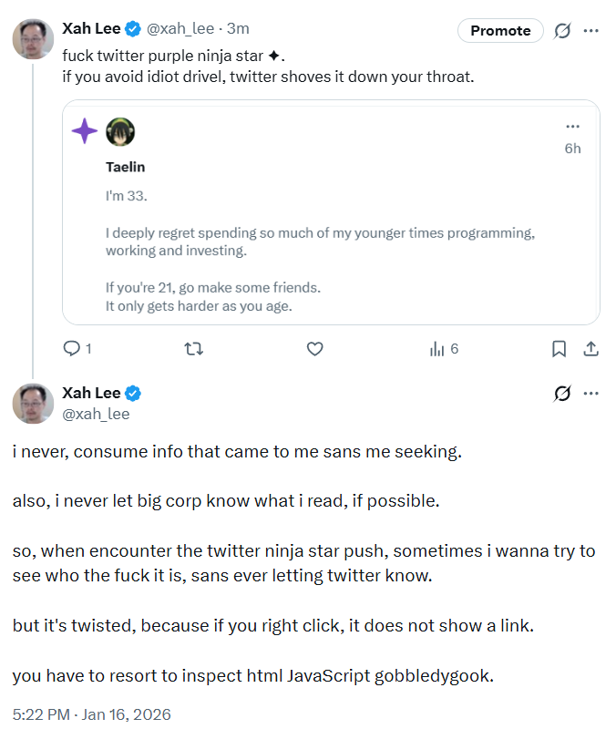Open more options menu on top tweet
The height and width of the screenshot is (729, 616).
[x=590, y=30]
